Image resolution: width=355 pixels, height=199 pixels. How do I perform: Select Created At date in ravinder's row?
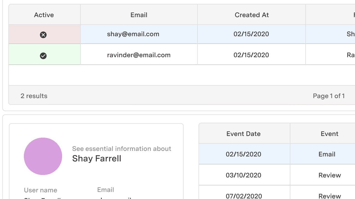[252, 55]
